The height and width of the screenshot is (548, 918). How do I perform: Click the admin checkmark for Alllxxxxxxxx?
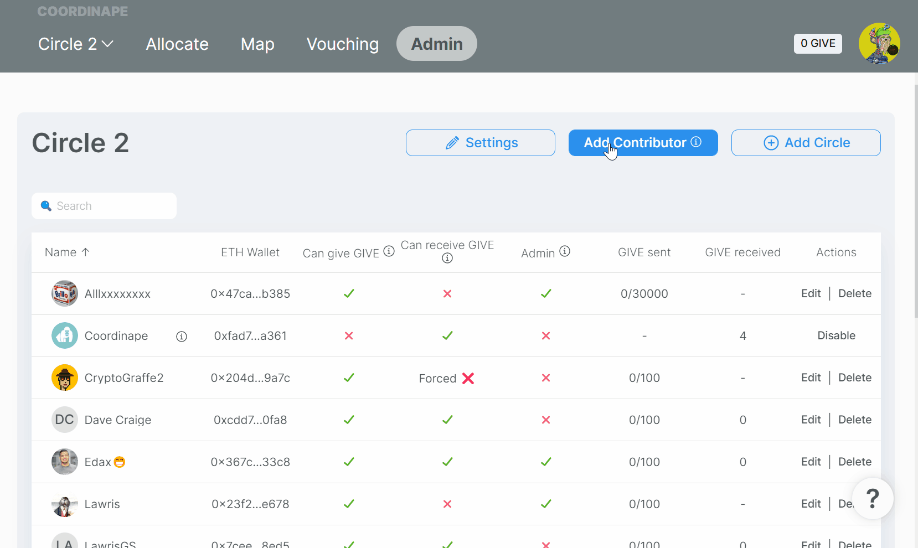click(x=546, y=293)
